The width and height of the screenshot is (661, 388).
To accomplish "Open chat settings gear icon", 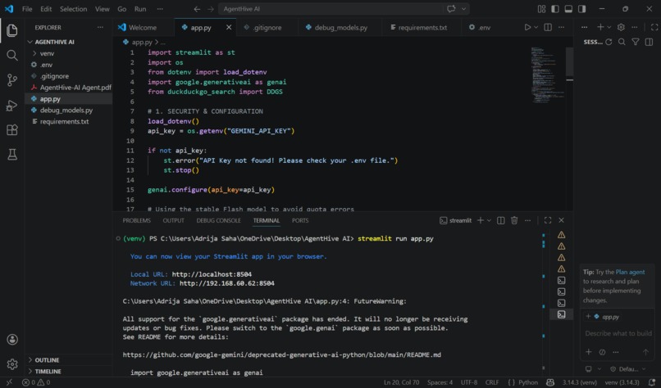I will pyautogui.click(x=621, y=27).
